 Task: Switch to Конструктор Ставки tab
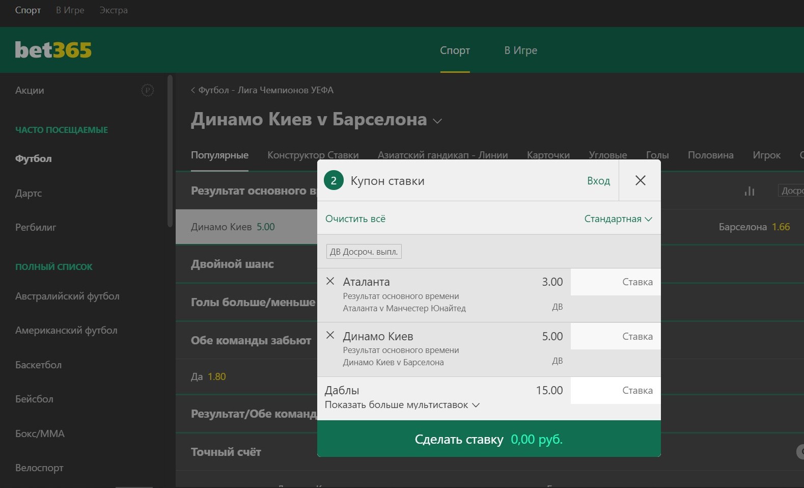pyautogui.click(x=313, y=155)
